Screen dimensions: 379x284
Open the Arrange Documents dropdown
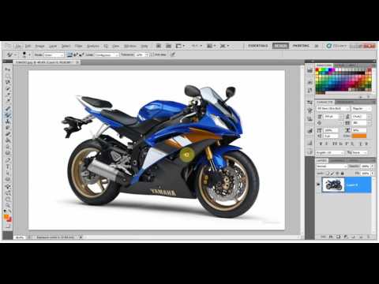(211, 46)
